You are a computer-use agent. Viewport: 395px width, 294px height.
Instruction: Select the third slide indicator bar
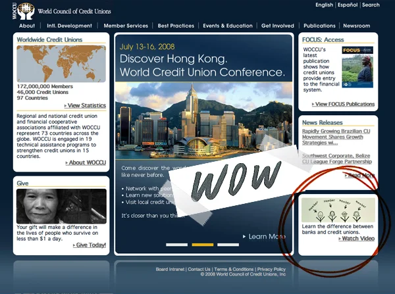(x=228, y=245)
